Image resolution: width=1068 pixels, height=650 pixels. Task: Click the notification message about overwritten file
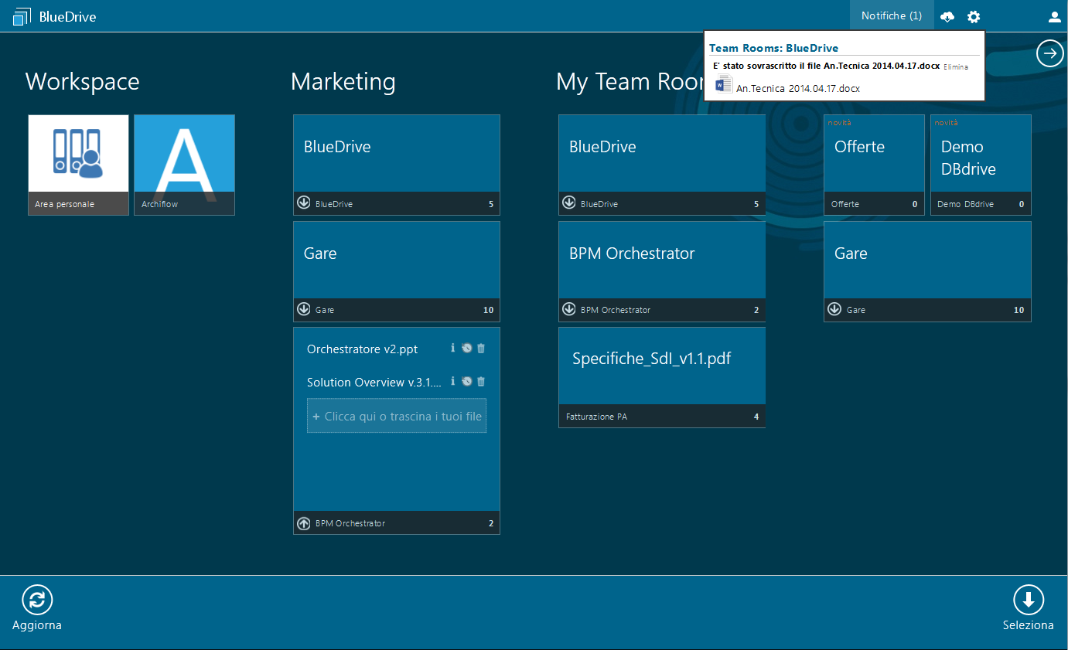click(x=826, y=66)
